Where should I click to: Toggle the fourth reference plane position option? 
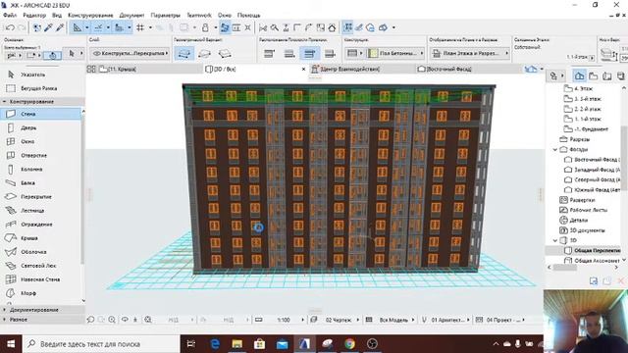(330, 53)
